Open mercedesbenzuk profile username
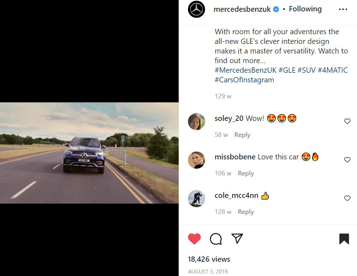The image size is (357, 276). click(x=242, y=10)
